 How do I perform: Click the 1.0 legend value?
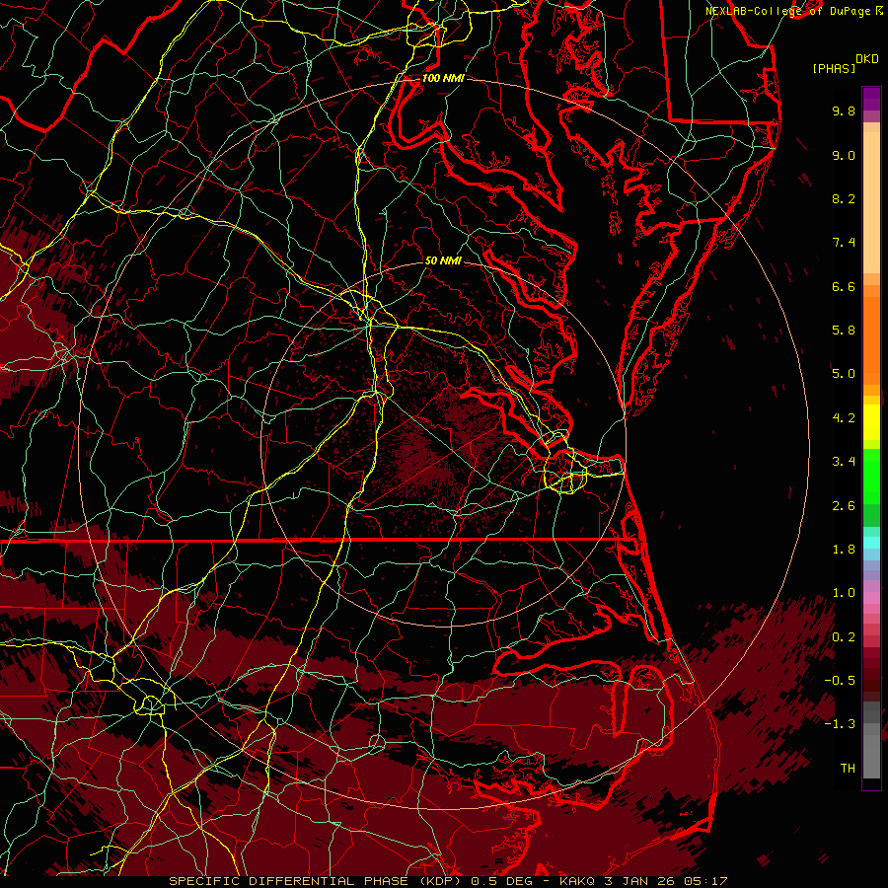[844, 593]
